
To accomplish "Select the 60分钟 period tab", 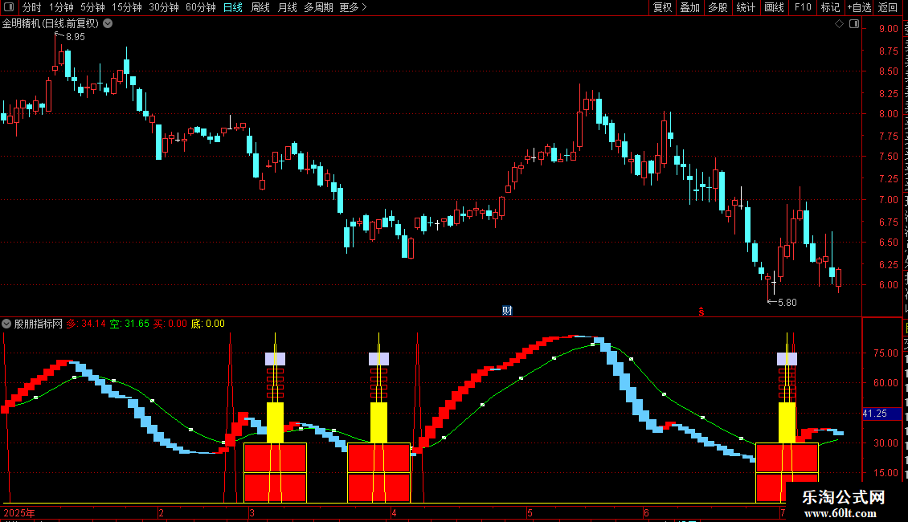I will (x=200, y=7).
